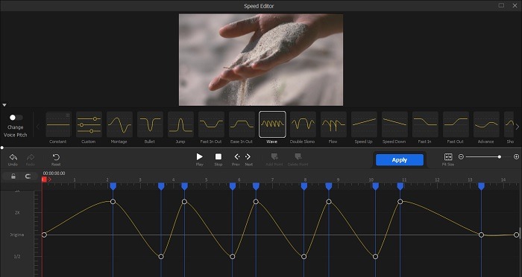Click the Delete Point icon
Viewport: 522px width, 277px height.
coord(298,156)
